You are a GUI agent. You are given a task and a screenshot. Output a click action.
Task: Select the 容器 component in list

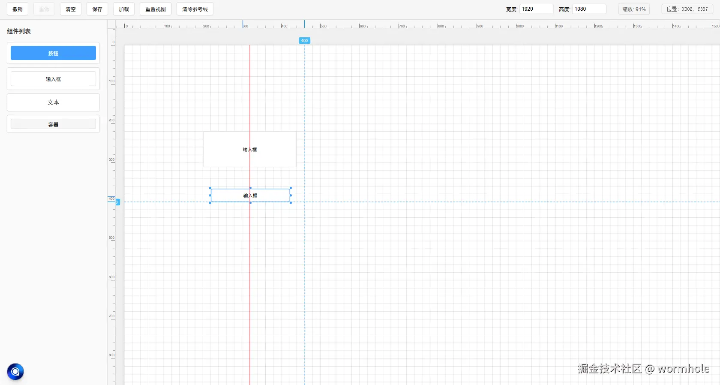point(53,124)
